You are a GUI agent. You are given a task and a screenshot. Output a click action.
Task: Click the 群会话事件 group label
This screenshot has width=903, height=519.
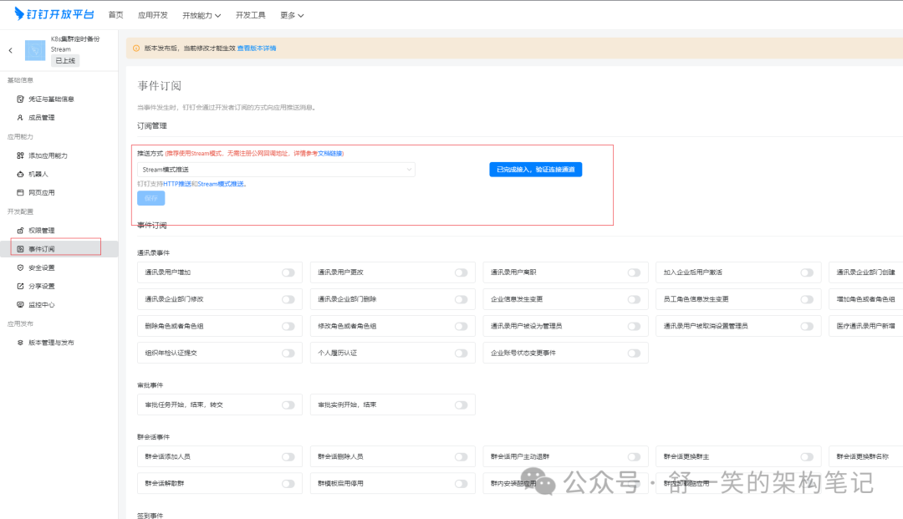coord(153,437)
